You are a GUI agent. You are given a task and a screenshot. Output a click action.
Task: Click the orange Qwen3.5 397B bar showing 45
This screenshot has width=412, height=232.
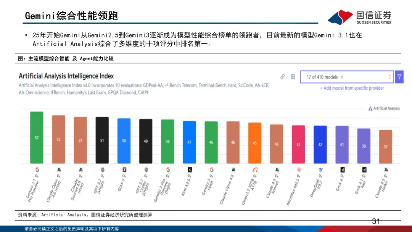(x=255, y=143)
